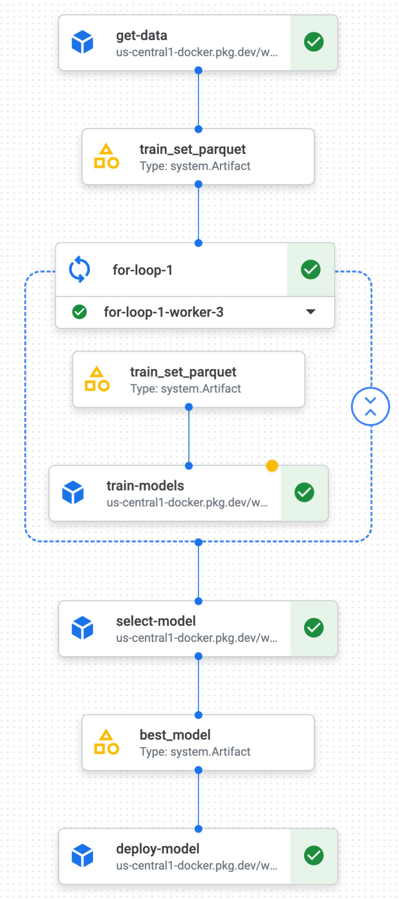399x899 pixels.
Task: Open the for-loop-1-worker-3 dropdown arrow
Action: 311,312
